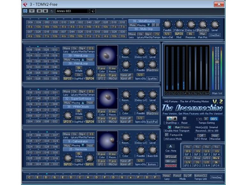Click the XY pad of WeirdLoop section

click(x=107, y=55)
